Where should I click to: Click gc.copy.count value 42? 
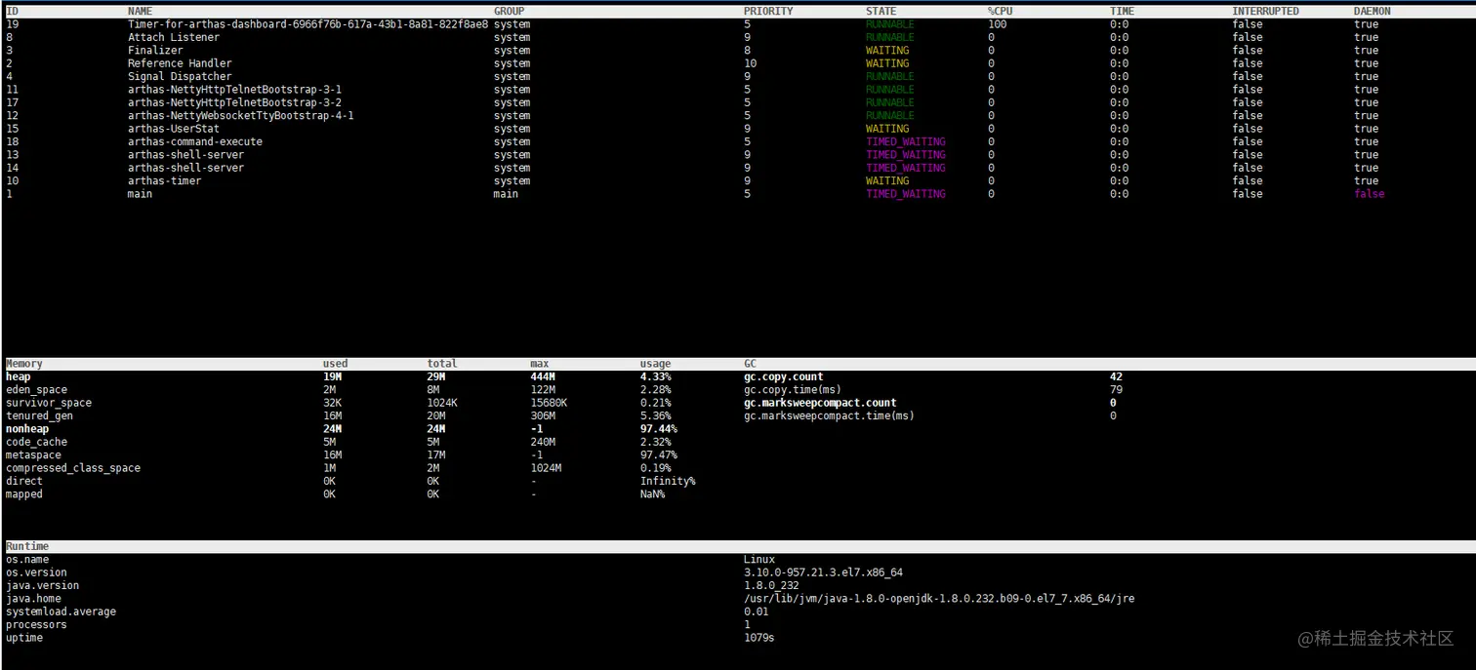click(1116, 376)
